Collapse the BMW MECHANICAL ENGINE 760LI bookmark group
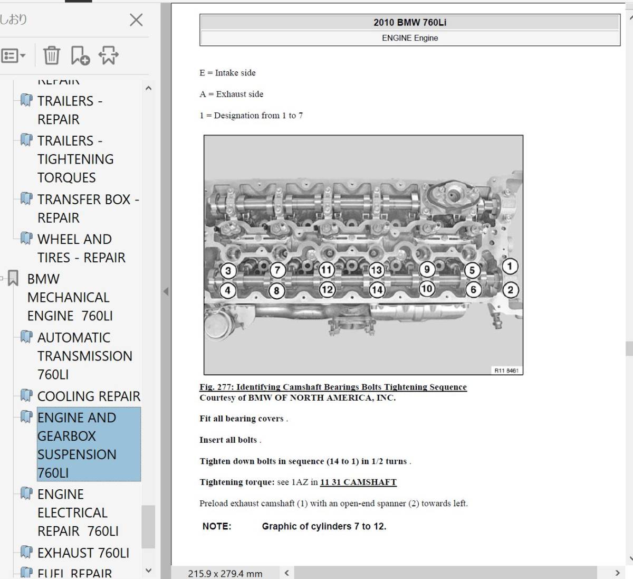 point(2,278)
